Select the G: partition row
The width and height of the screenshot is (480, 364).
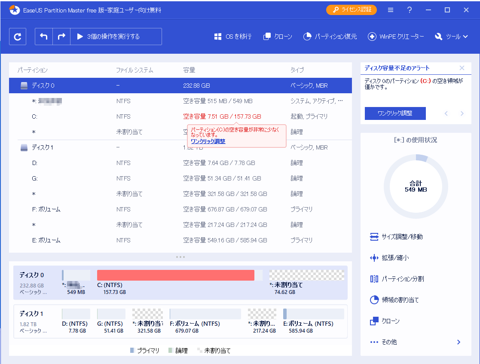[180, 178]
